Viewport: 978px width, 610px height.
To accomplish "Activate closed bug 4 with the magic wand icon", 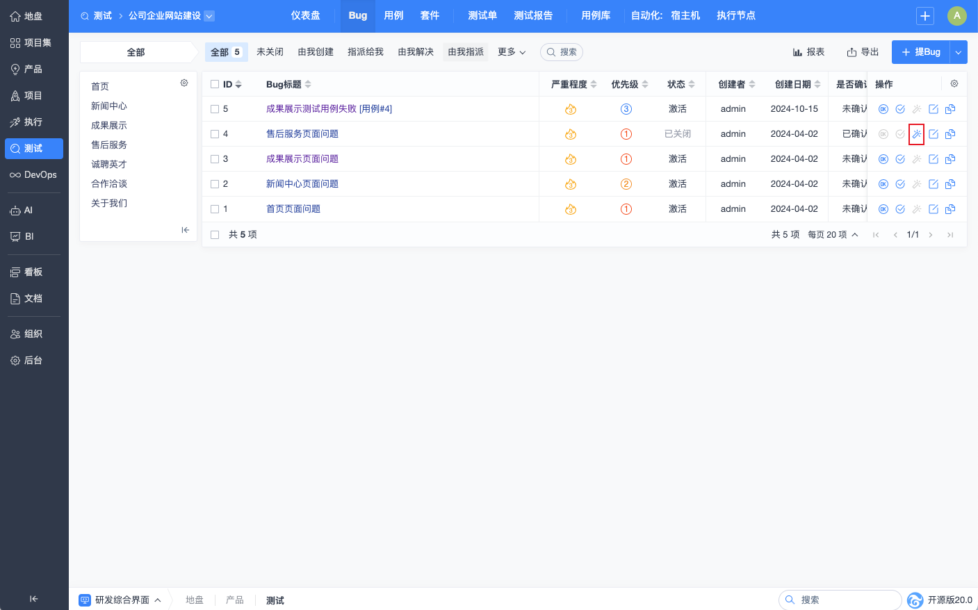I will (x=917, y=134).
